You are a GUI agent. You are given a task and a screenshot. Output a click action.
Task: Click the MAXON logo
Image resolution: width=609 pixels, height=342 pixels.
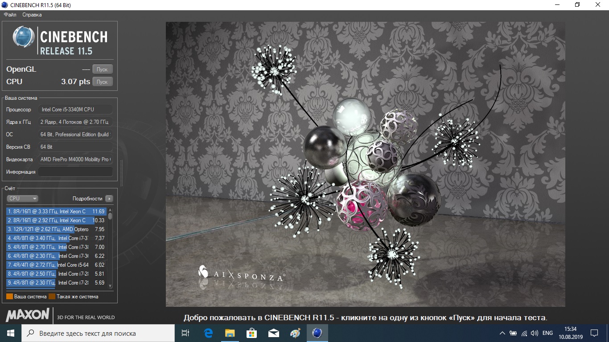[x=27, y=315]
